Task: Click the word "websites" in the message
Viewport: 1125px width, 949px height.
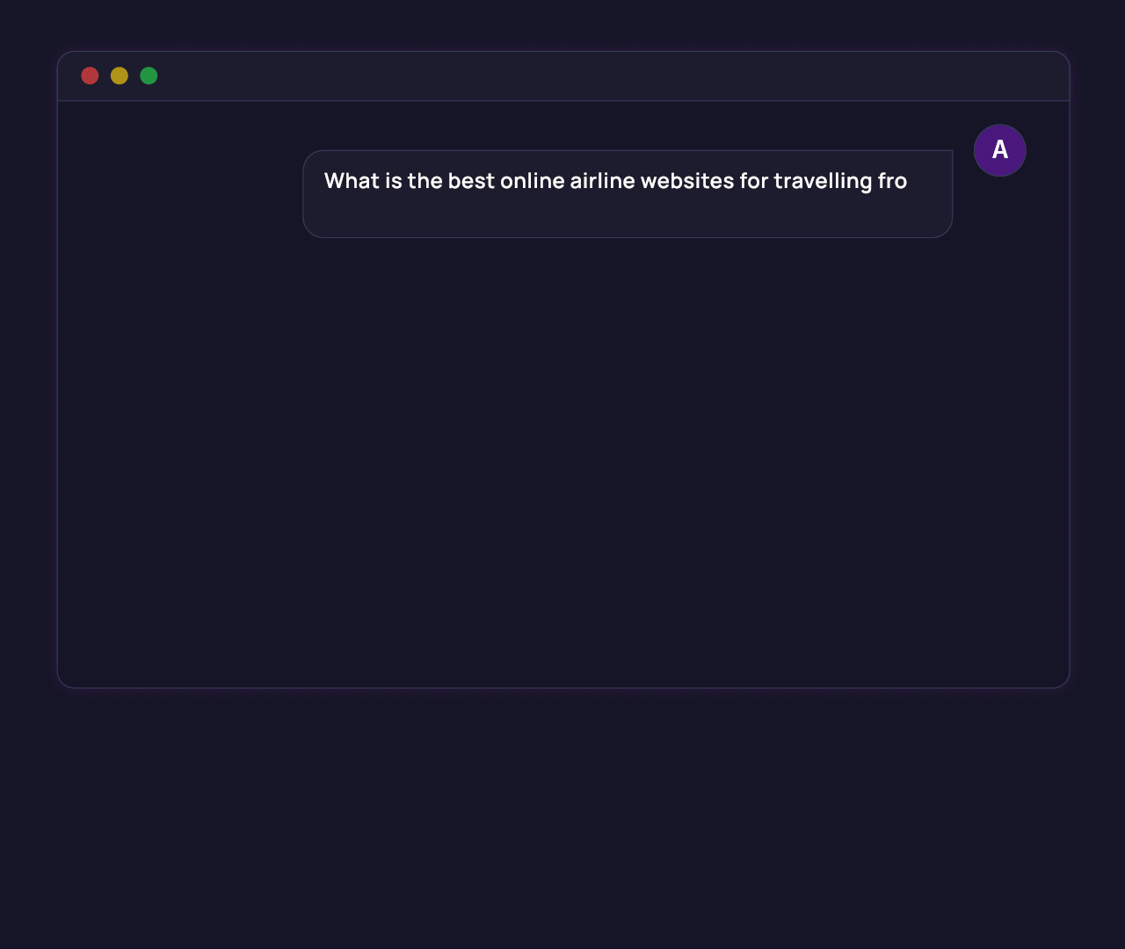Action: [x=686, y=181]
